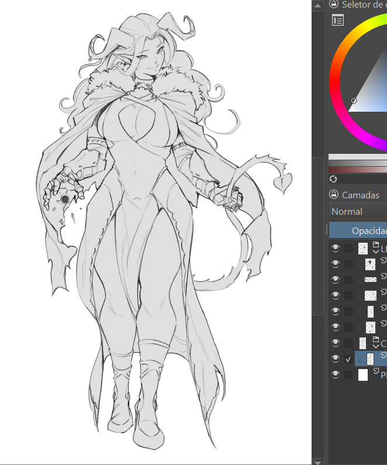Click properties icon of second LI child layer

point(383,276)
